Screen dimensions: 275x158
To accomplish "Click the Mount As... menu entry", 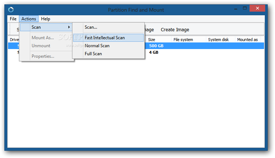I will [x=46, y=38].
